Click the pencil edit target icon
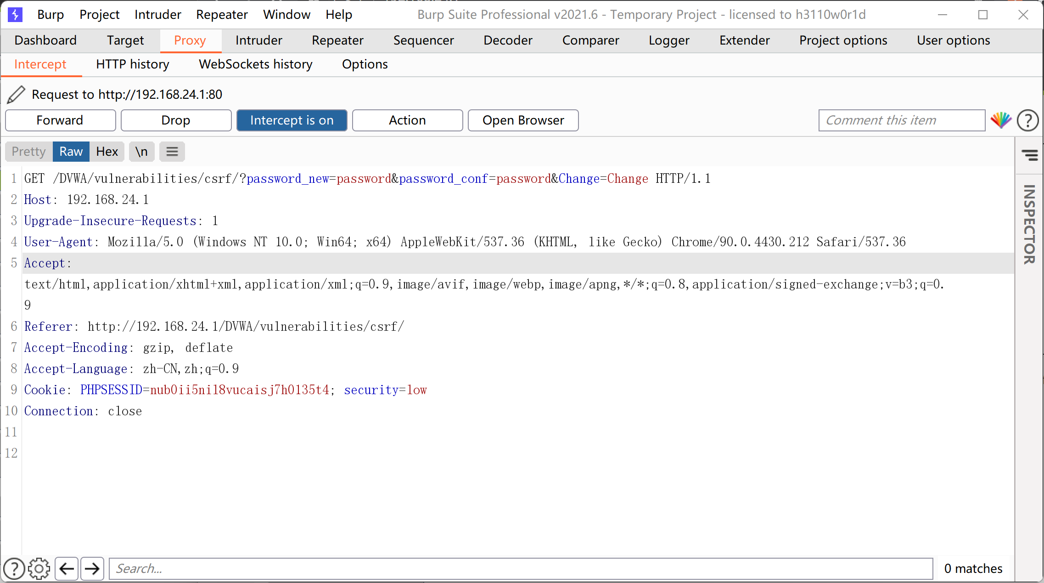Viewport: 1044px width, 583px height. pos(17,94)
